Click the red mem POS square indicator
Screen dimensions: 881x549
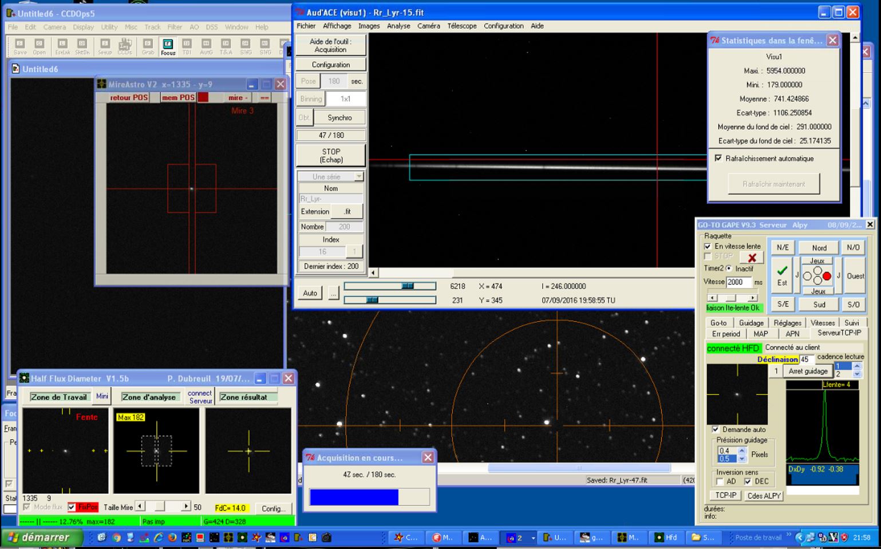point(203,97)
